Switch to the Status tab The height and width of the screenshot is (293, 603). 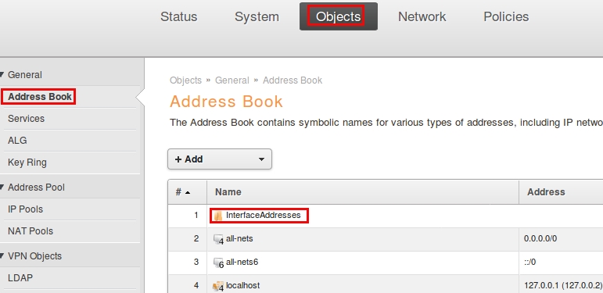tap(179, 16)
